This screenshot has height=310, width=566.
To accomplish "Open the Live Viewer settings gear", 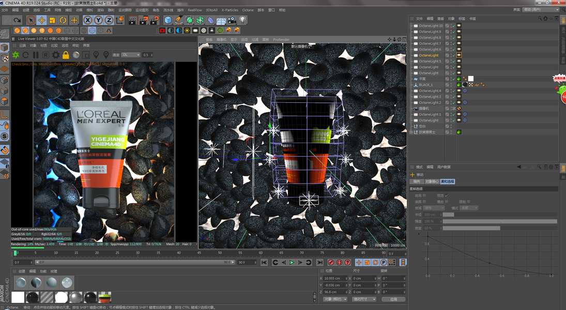I will (56, 55).
